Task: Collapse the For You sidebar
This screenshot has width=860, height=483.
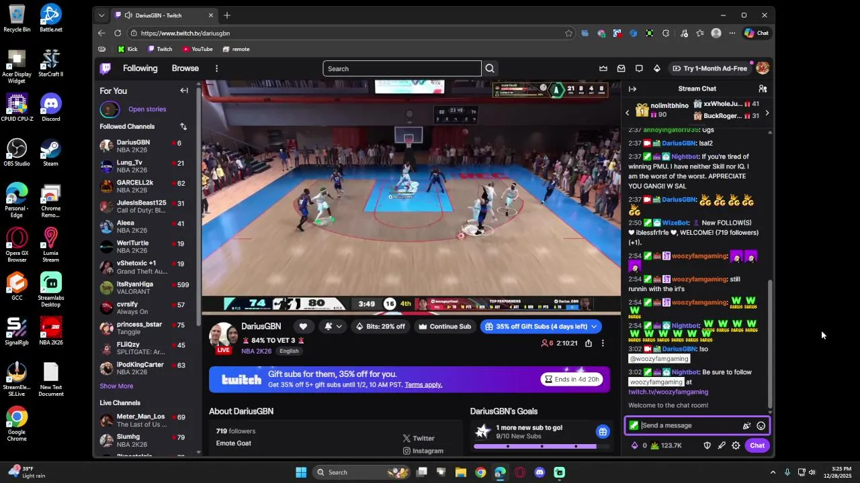Action: 184,91
